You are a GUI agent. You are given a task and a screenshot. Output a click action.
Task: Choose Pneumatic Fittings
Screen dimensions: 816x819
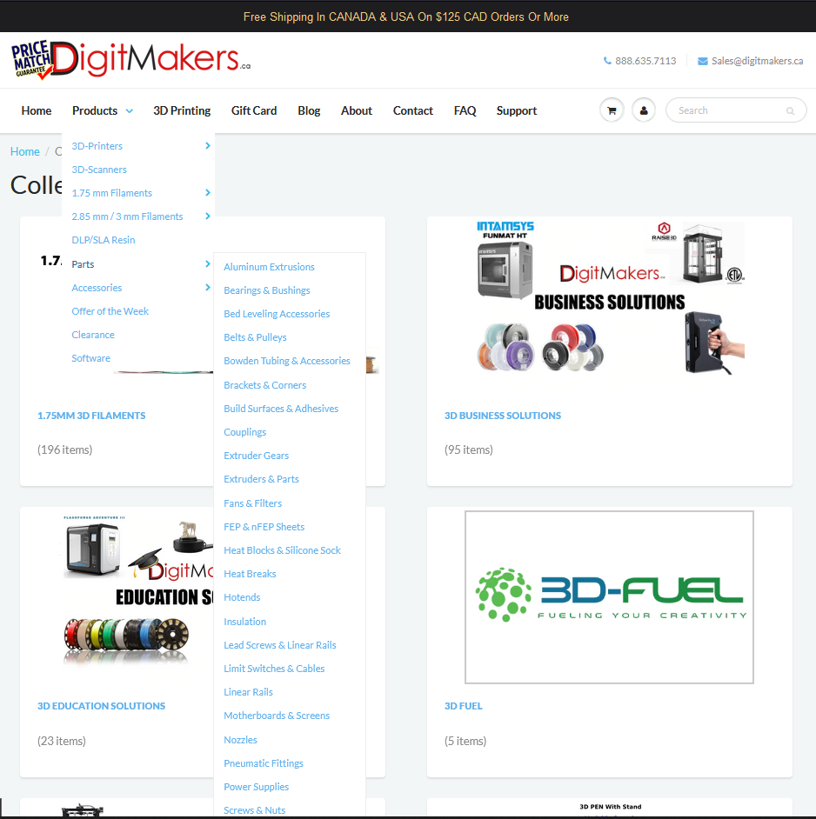coord(264,763)
